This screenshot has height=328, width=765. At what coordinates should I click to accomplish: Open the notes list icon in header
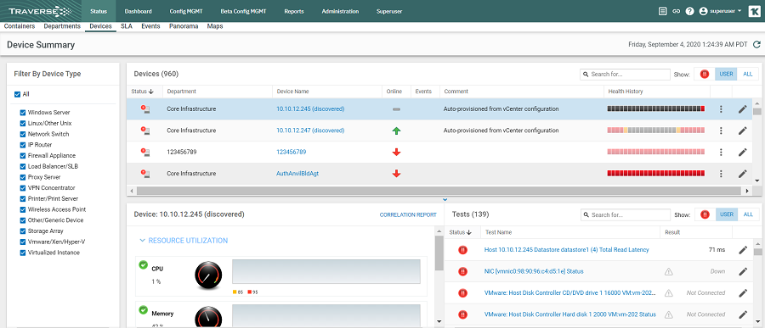(662, 11)
